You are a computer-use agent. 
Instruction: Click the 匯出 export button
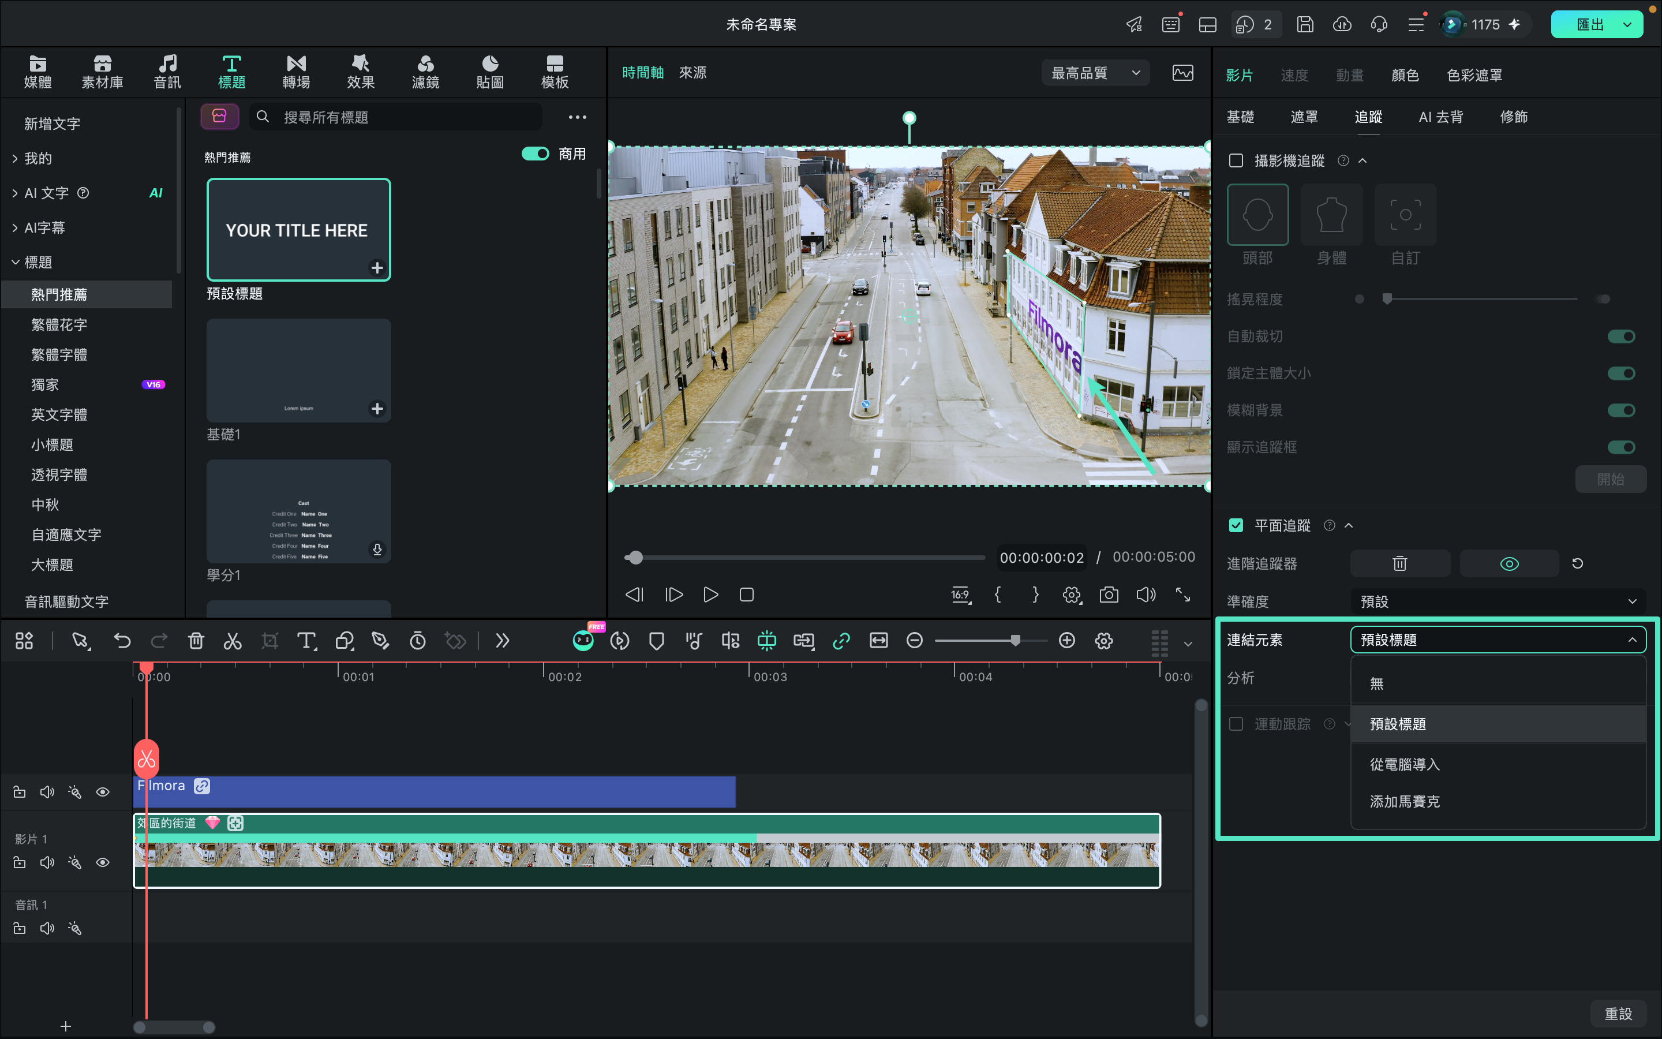(x=1590, y=25)
